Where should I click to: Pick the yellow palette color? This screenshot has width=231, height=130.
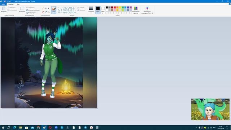pos(120,7)
